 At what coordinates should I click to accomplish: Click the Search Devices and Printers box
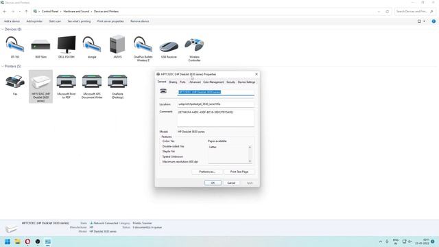pyautogui.click(x=415, y=12)
